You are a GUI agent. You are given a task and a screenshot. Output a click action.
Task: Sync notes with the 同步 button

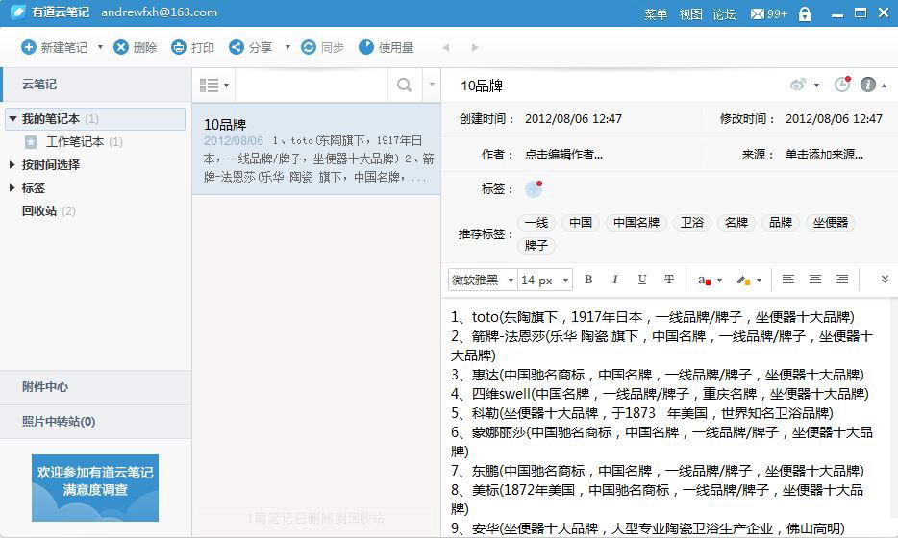pyautogui.click(x=322, y=47)
